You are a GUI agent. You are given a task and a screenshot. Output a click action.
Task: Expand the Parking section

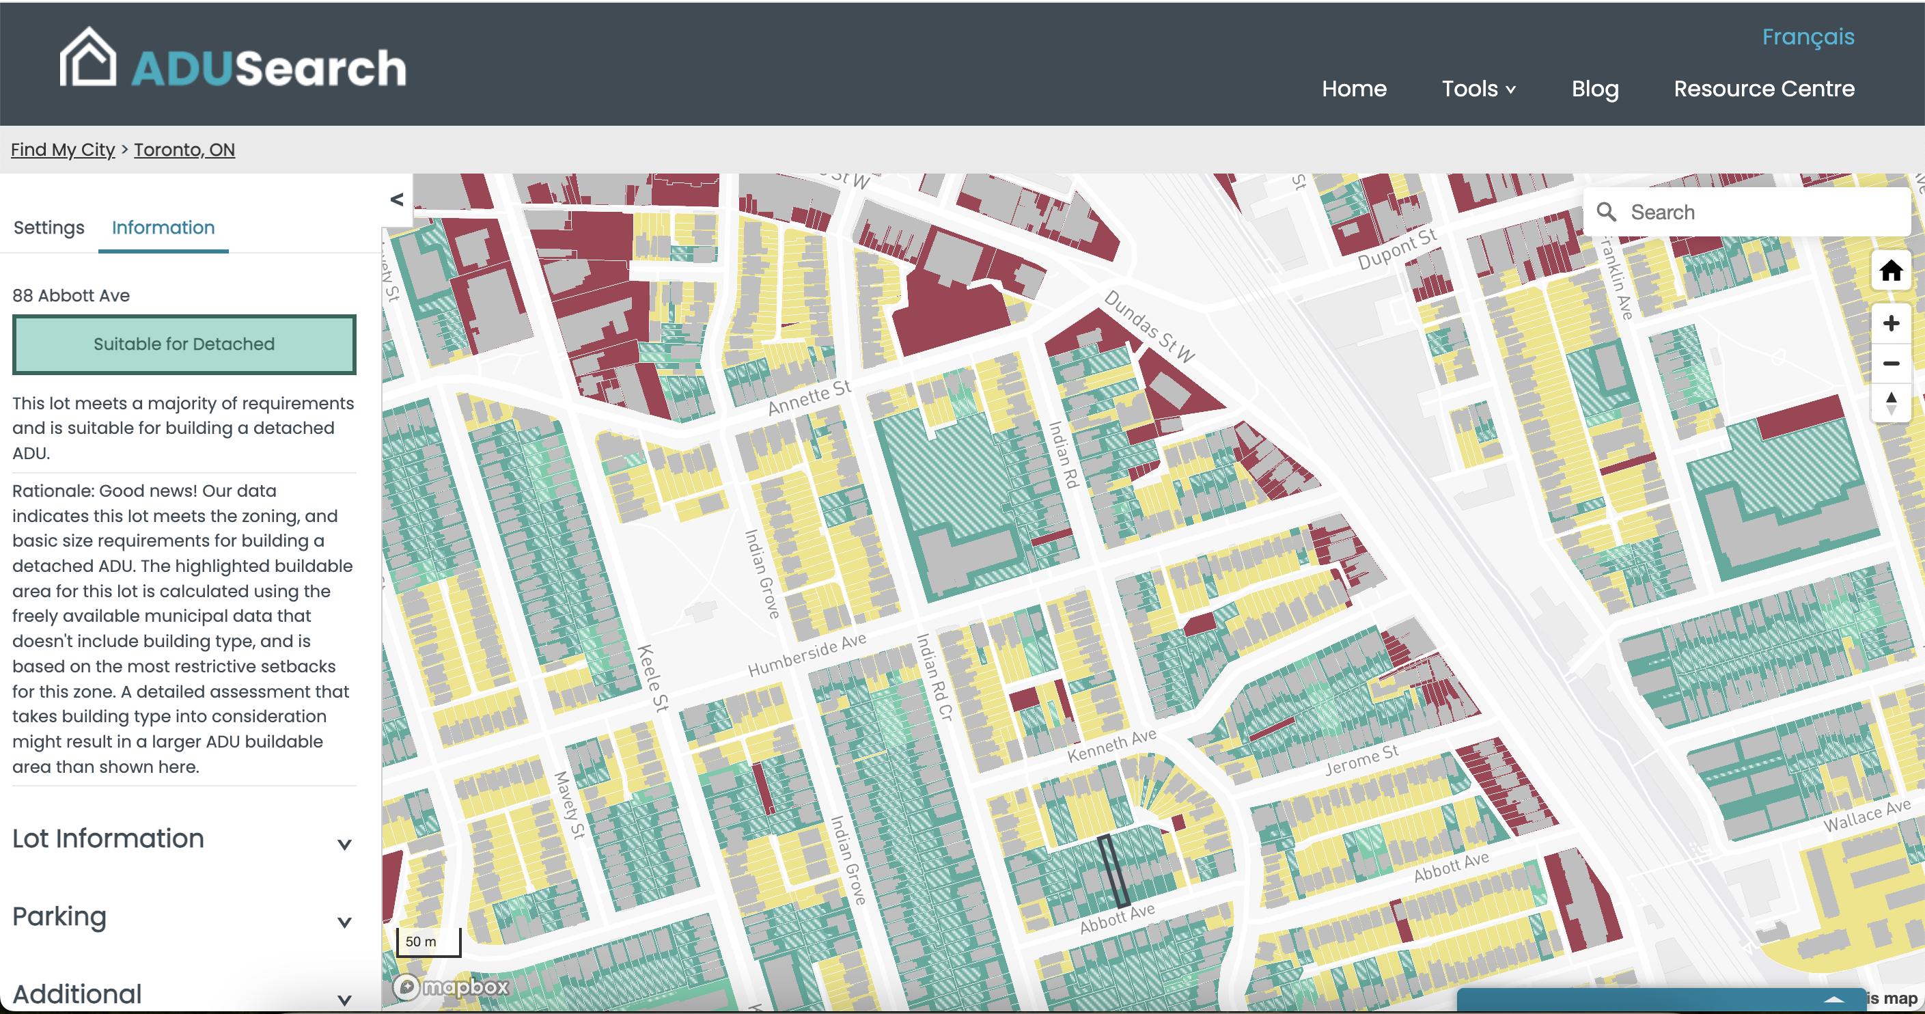pyautogui.click(x=344, y=922)
